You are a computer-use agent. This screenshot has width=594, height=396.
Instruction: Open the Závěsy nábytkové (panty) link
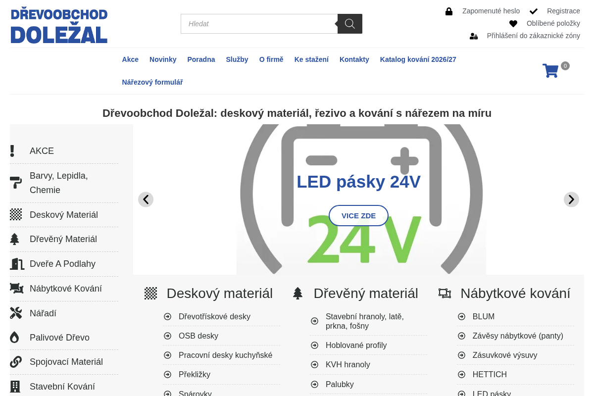518,336
